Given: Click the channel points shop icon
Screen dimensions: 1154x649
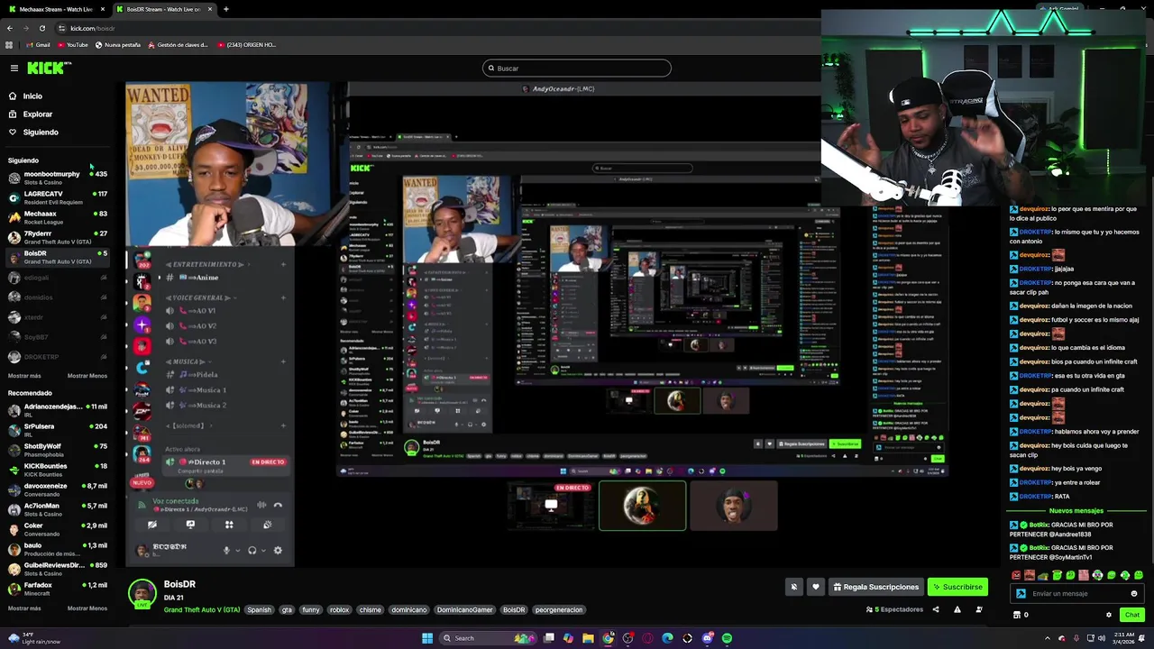Looking at the screenshot, I should (x=1017, y=615).
